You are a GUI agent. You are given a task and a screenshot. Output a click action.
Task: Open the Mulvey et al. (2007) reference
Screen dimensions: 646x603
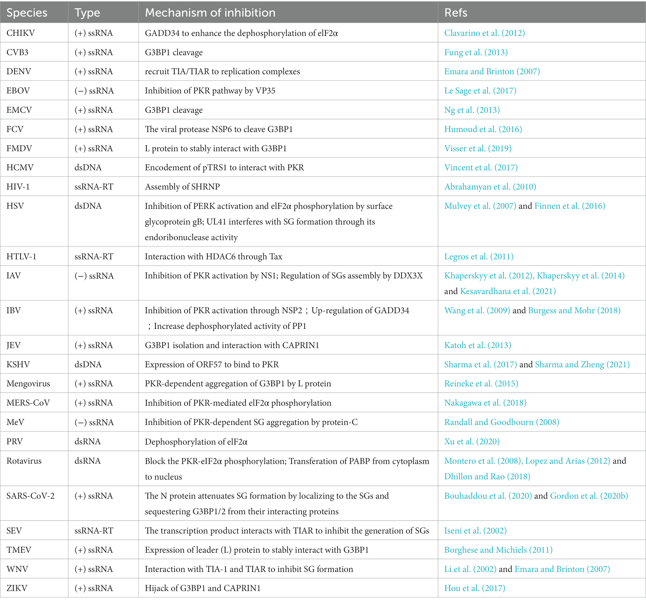coord(480,206)
